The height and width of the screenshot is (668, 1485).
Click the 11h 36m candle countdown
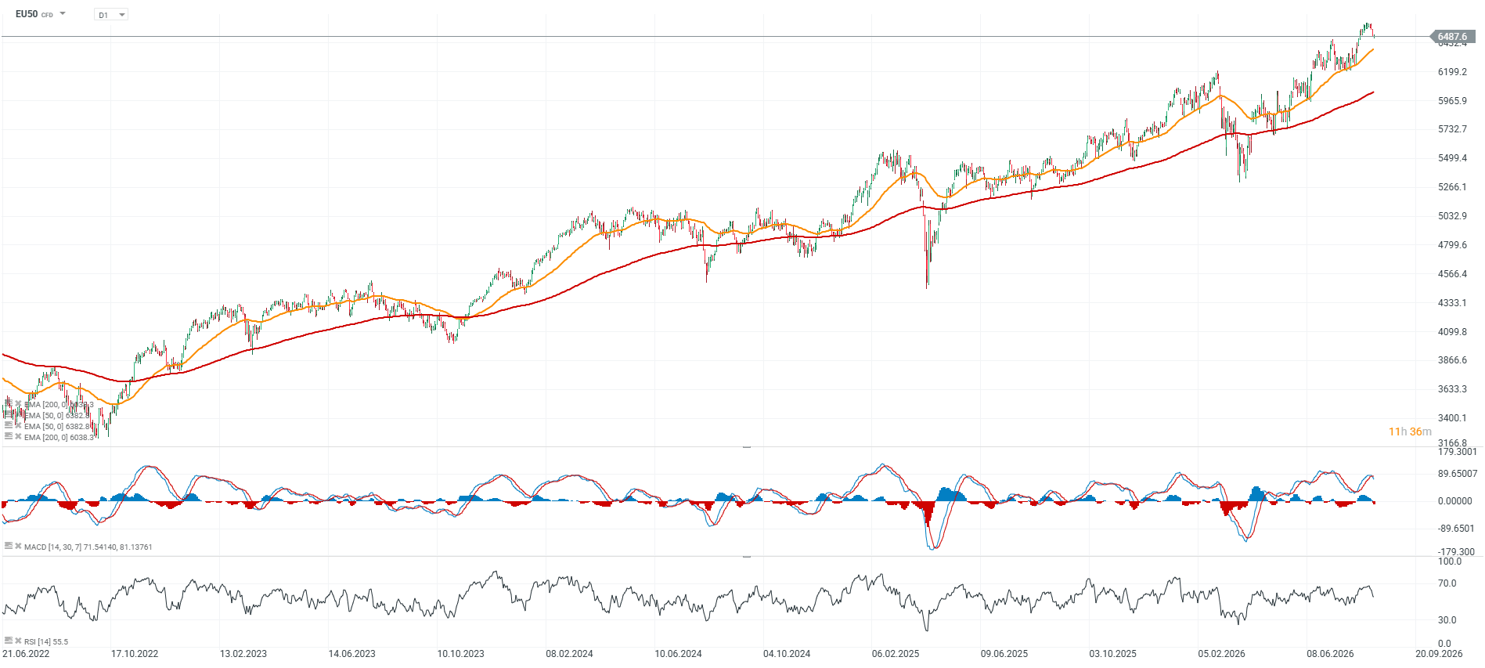coord(1410,431)
